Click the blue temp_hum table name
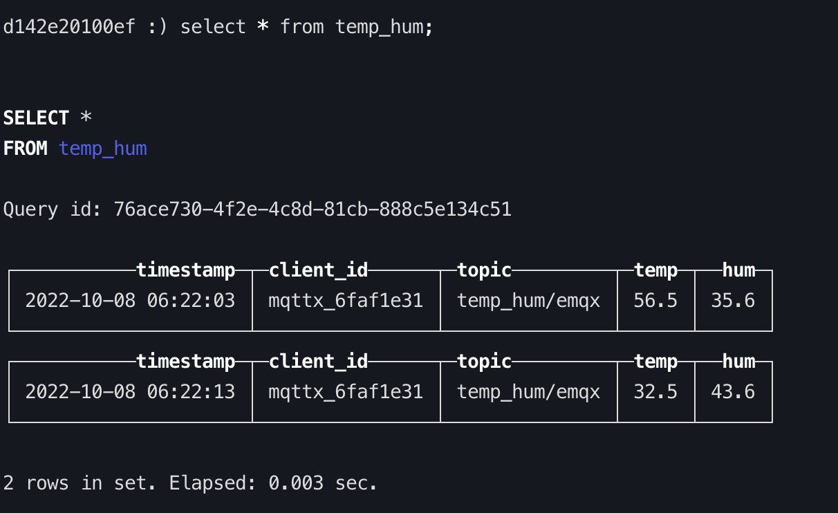The height and width of the screenshot is (513, 838). pyautogui.click(x=103, y=149)
